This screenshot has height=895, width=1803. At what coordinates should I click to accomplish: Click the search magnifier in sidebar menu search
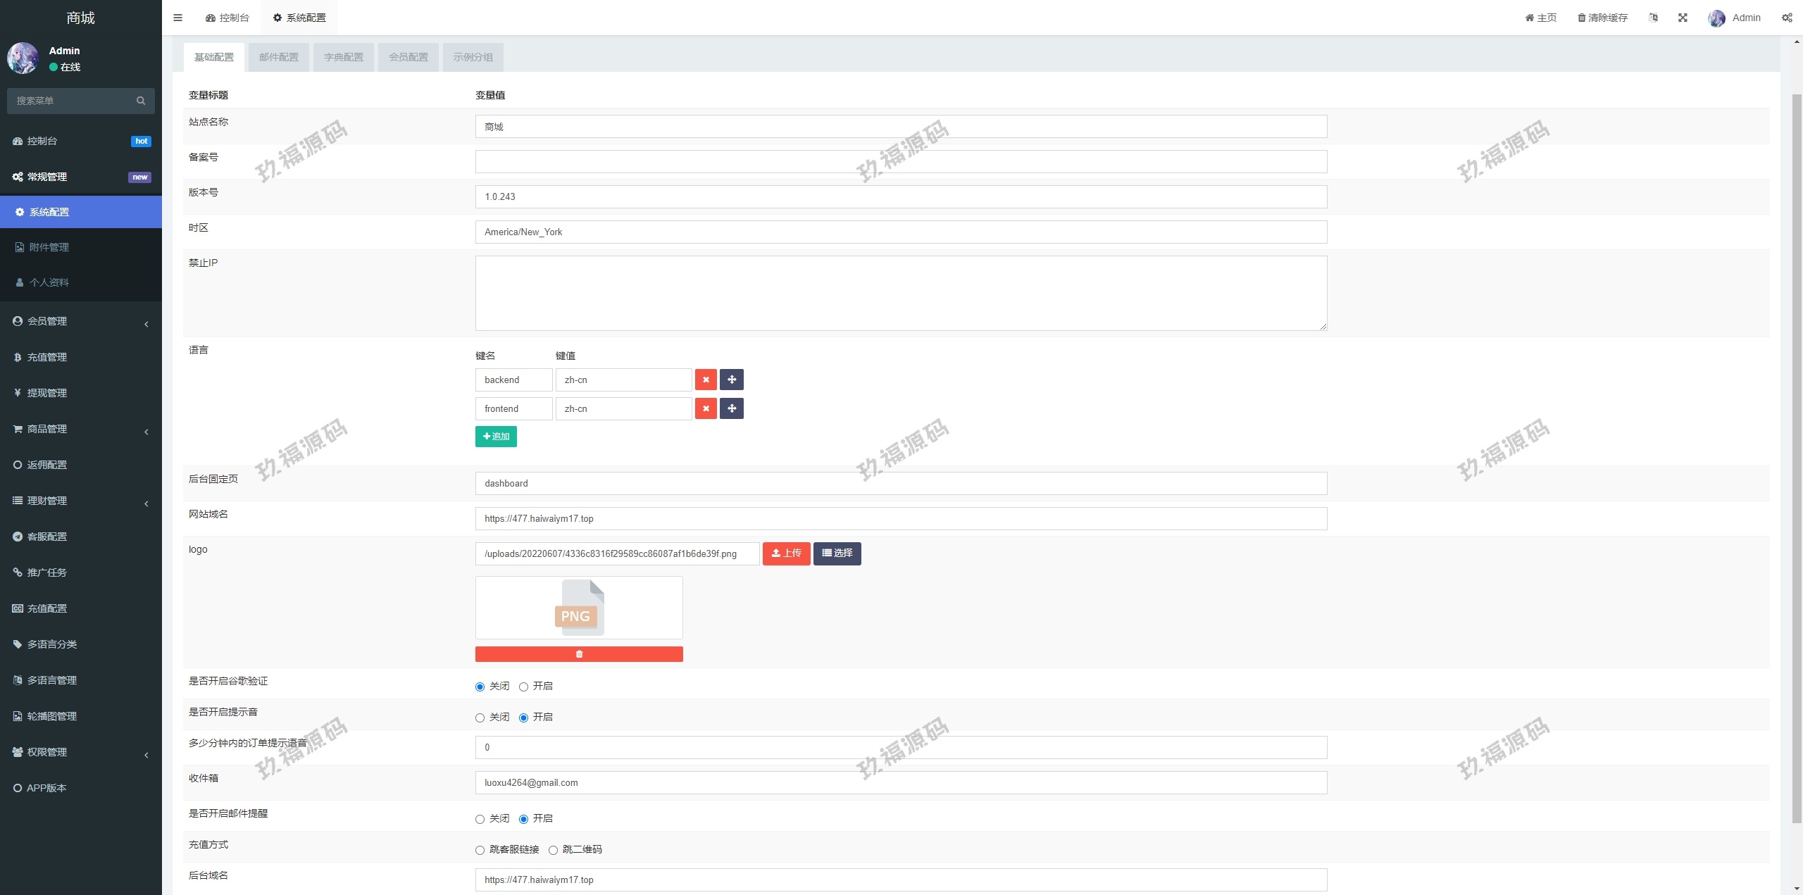pos(141,101)
